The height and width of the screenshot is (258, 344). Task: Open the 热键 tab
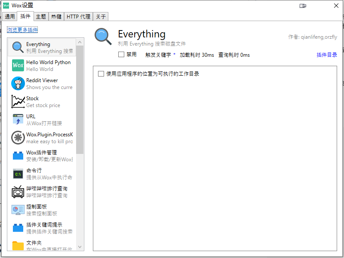(x=56, y=17)
